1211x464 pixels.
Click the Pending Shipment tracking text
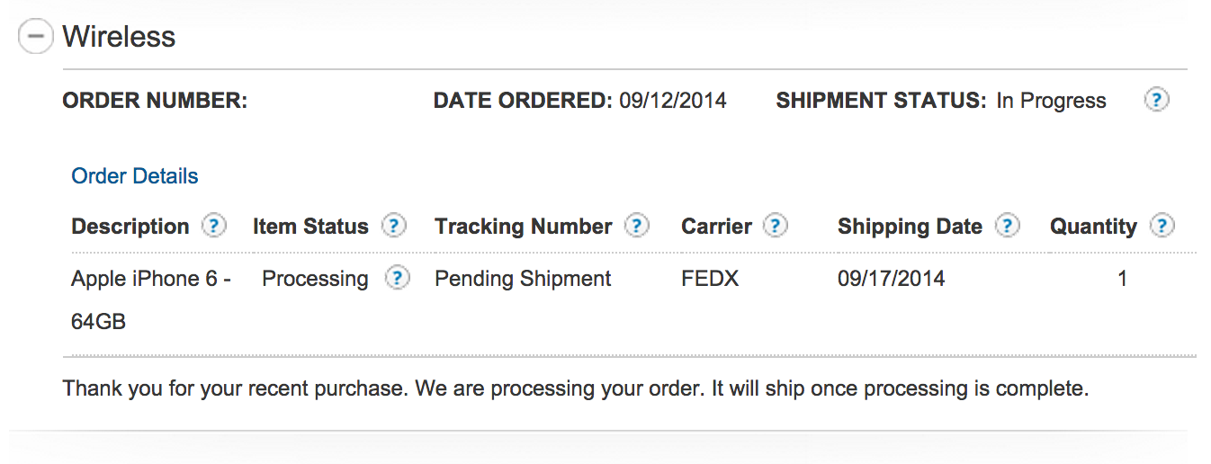click(x=523, y=280)
